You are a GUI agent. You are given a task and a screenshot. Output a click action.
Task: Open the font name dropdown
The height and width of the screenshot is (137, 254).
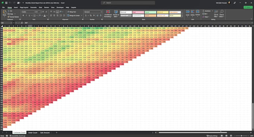[x=35, y=12]
